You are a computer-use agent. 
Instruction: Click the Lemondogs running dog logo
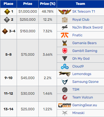coord(65,74)
